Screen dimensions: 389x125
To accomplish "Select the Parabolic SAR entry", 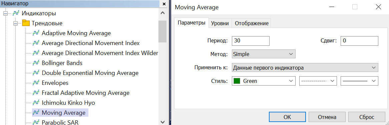I will coord(60,122).
